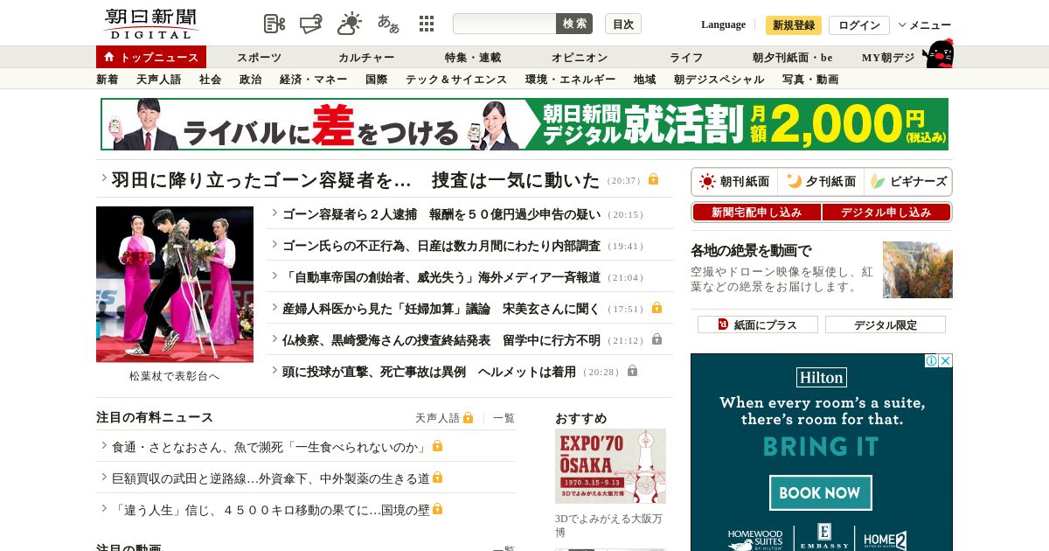Viewport: 1049px width, 551px height.
Task: Click 一覧 link beside 注目の有料ニュース
Action: 504,418
